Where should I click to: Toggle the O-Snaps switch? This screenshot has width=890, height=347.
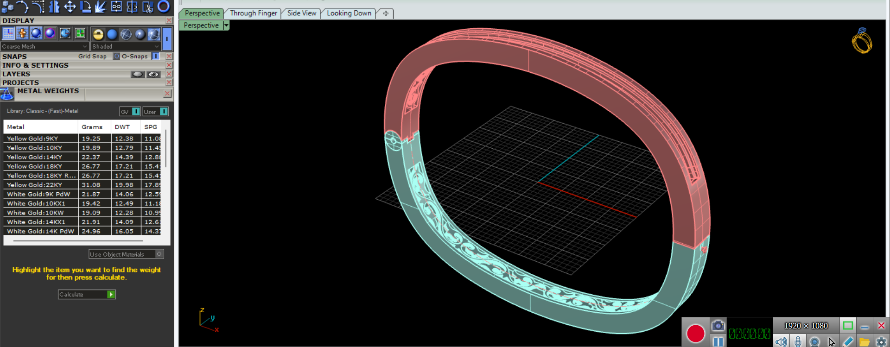(x=156, y=57)
